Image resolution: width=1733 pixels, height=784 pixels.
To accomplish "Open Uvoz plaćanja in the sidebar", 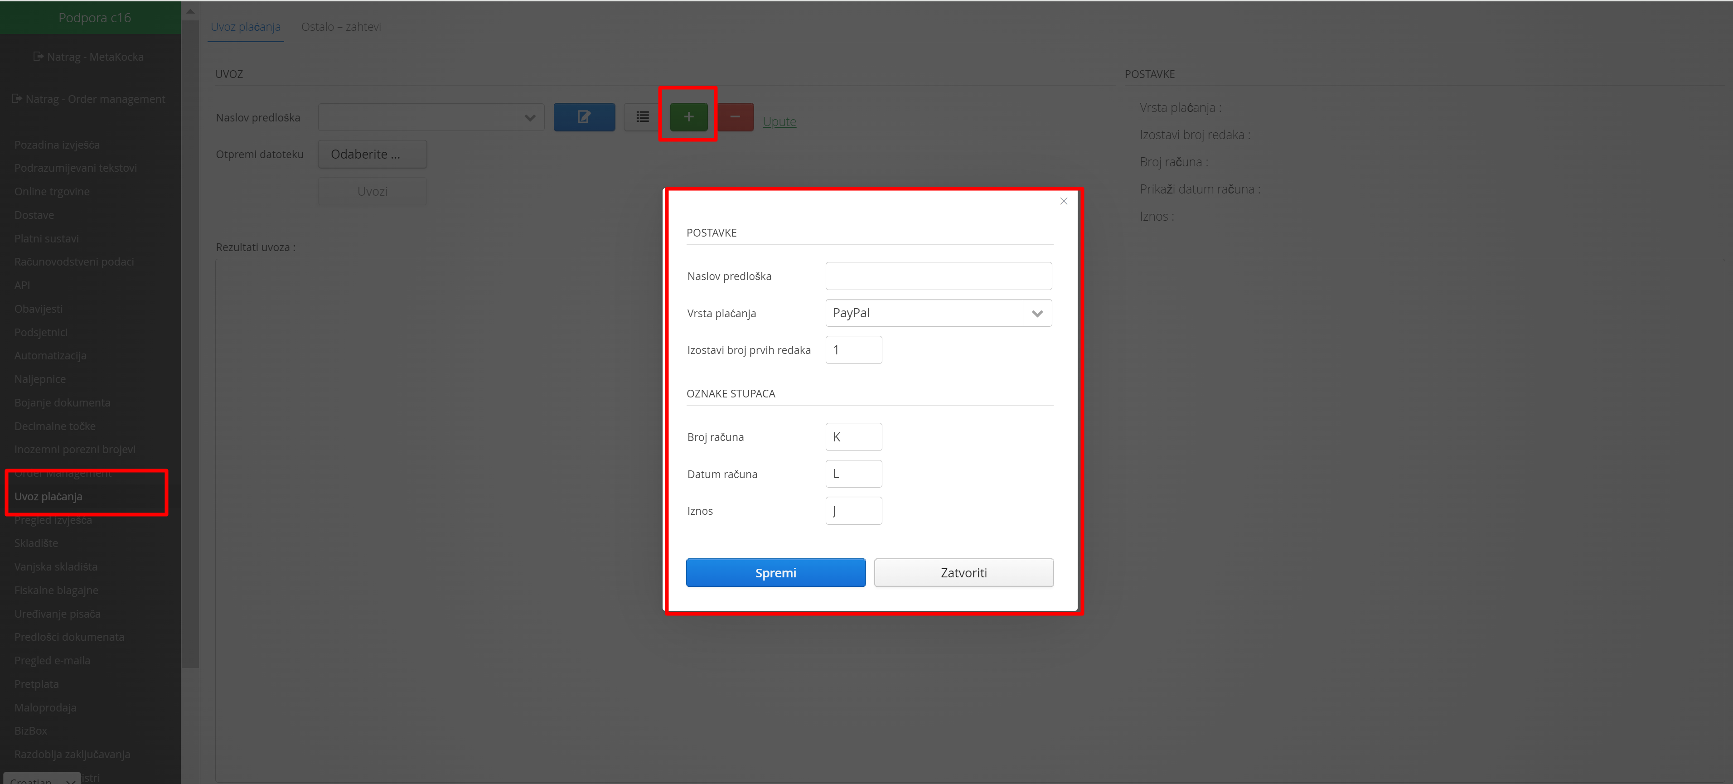I will tap(48, 497).
